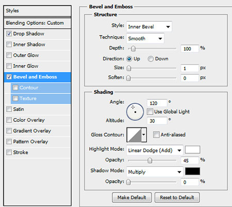Open the Highlight Mode dropdown
This screenshot has height=207, width=232.
pyautogui.click(x=155, y=150)
